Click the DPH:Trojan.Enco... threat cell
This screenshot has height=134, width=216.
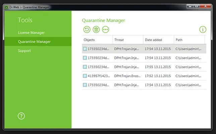[x=127, y=76]
